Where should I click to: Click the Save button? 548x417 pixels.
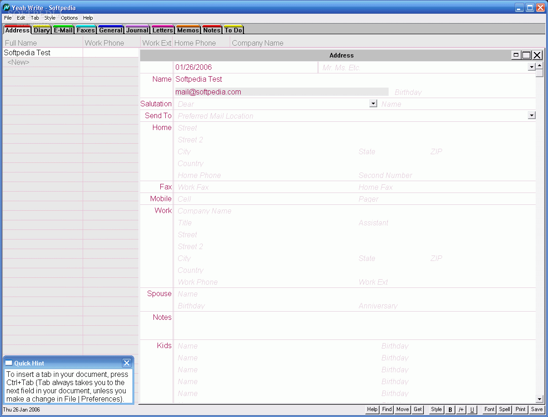click(537, 410)
